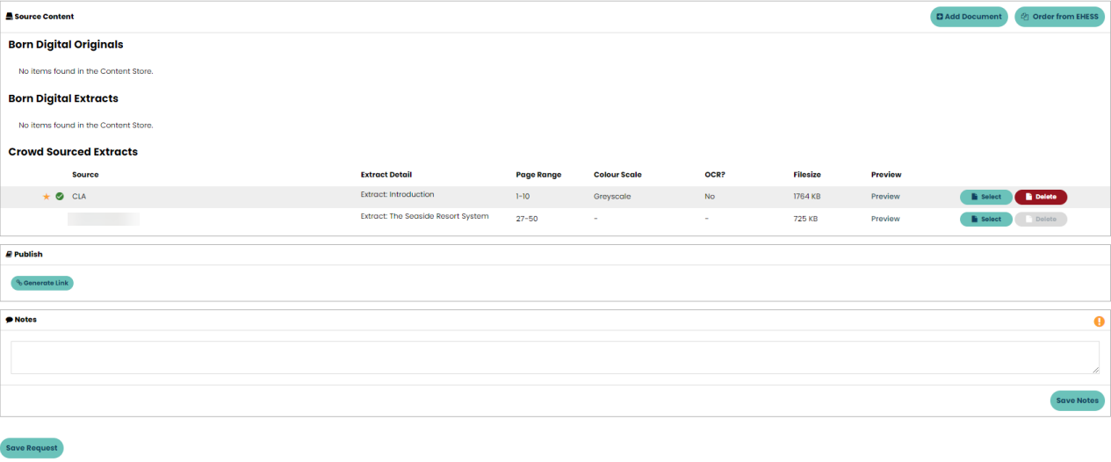Click the Publish section header icon

(9, 255)
